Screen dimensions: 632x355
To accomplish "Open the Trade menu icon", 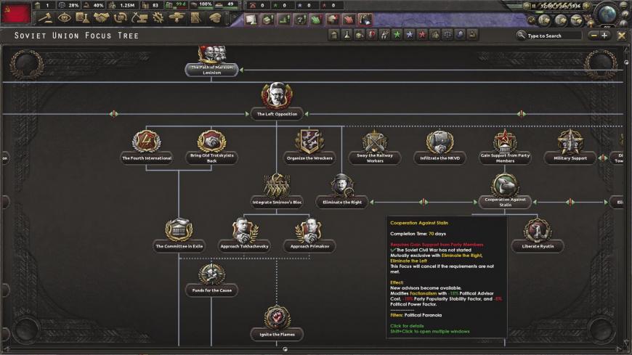I will click(x=120, y=18).
